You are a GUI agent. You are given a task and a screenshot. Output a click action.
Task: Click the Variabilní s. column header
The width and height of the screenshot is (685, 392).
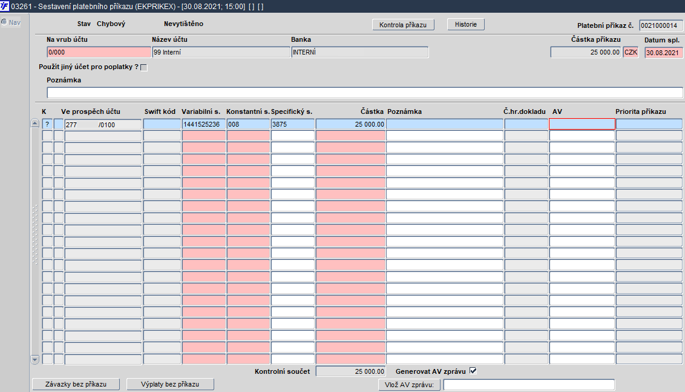(x=201, y=111)
